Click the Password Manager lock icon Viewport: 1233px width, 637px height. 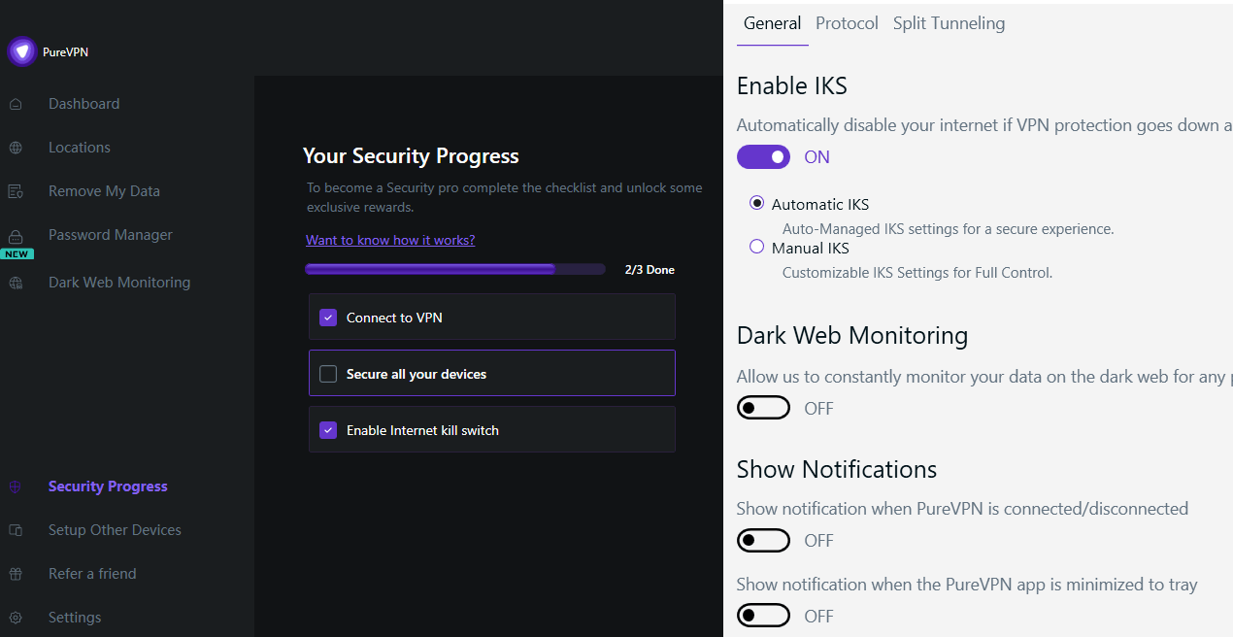pos(16,236)
